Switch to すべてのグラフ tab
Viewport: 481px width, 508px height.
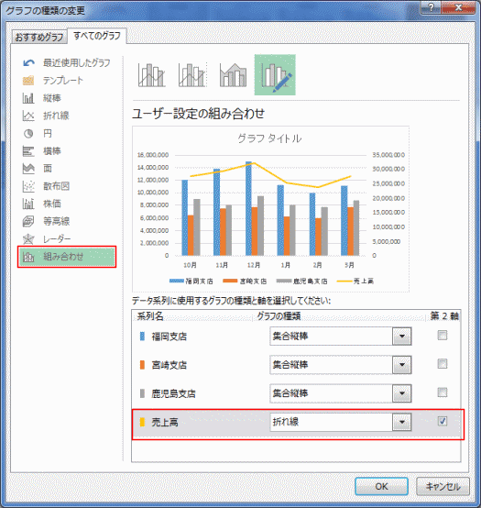97,36
